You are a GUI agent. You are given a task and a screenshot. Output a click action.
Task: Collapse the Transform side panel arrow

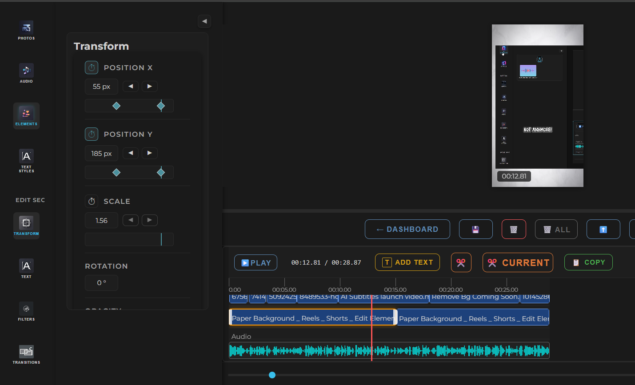coord(204,21)
